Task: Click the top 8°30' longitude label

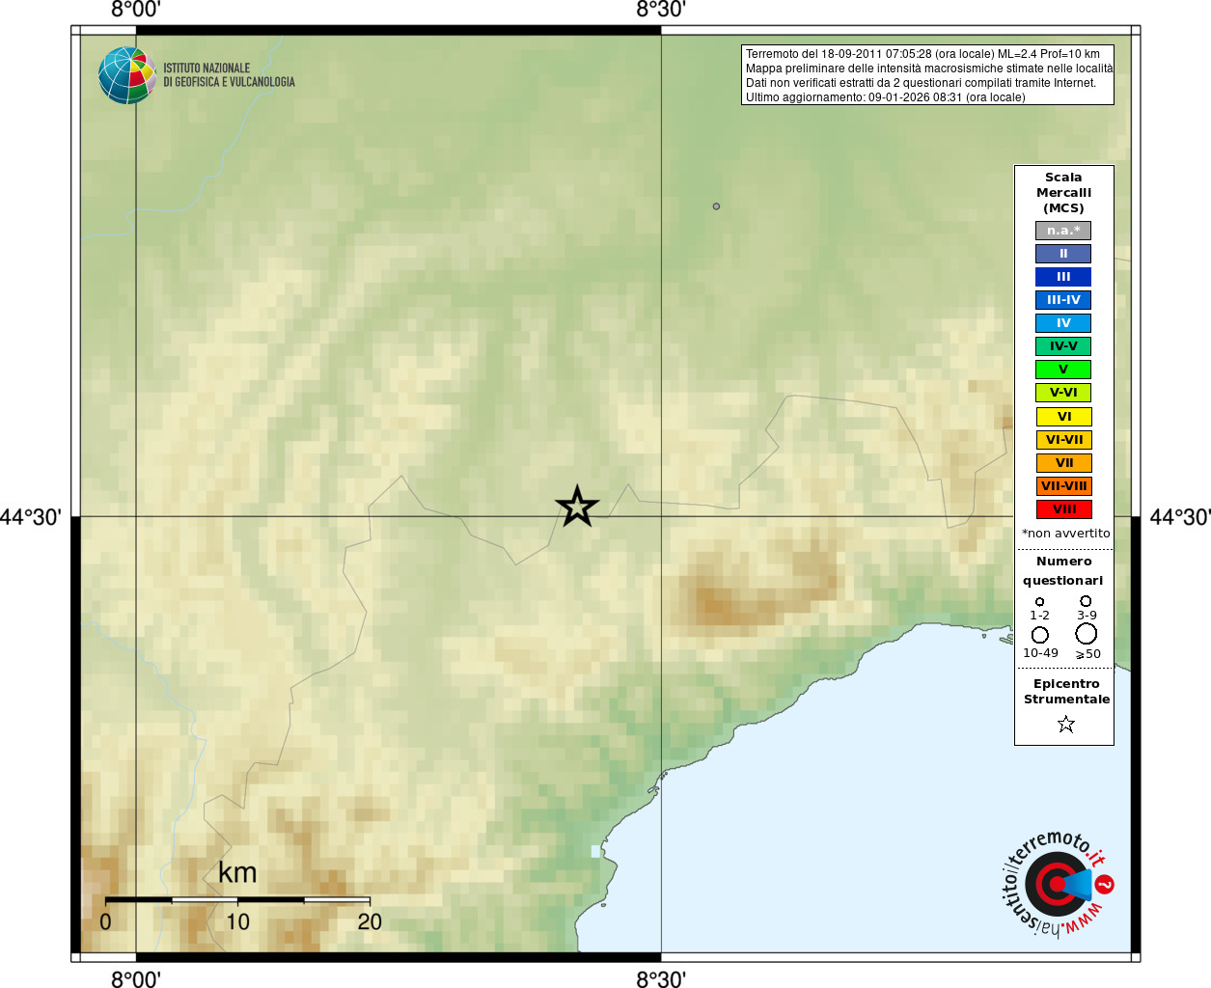Action: tap(661, 11)
